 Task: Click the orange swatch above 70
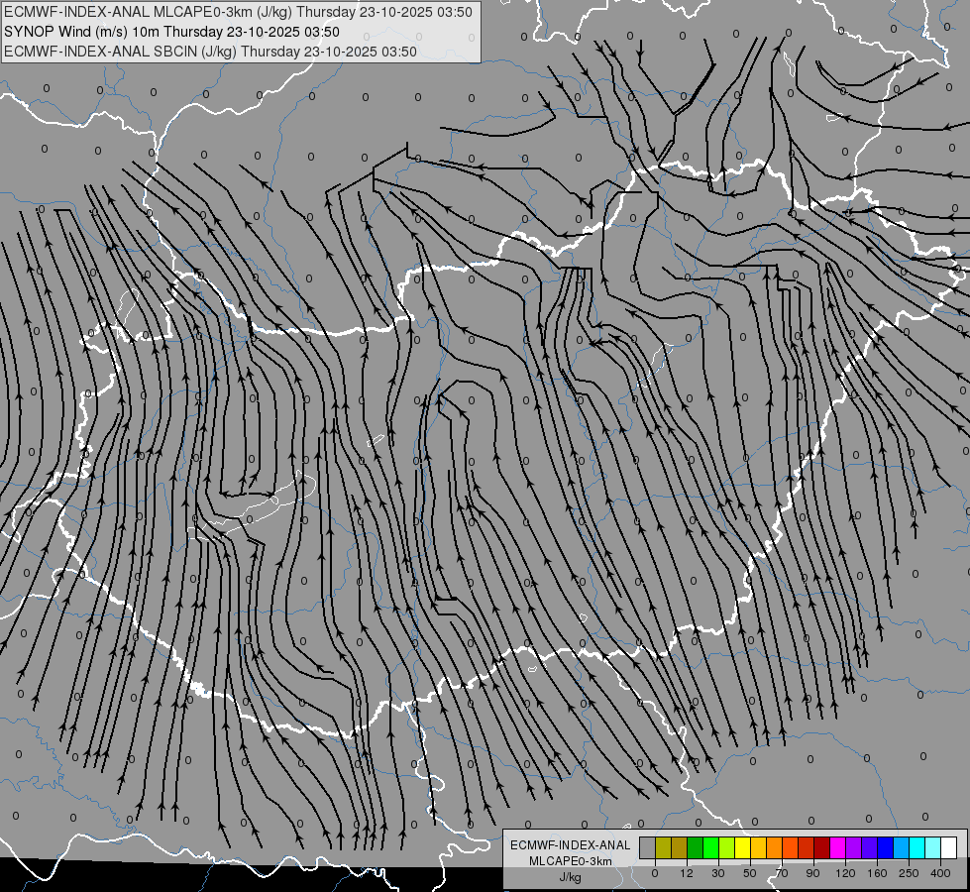pos(774,847)
